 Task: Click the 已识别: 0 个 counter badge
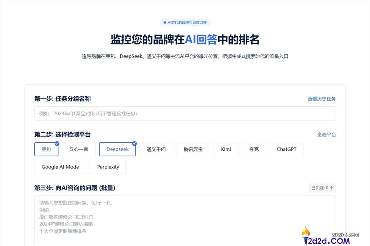pos(322,188)
